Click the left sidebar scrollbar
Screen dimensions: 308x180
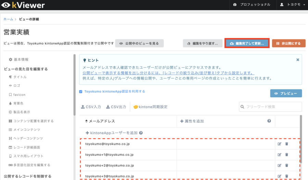(x=75, y=85)
